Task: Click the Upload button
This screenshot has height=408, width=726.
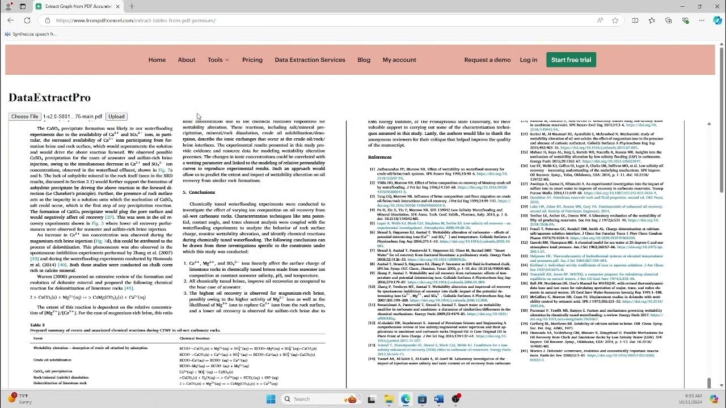Action: (x=116, y=117)
